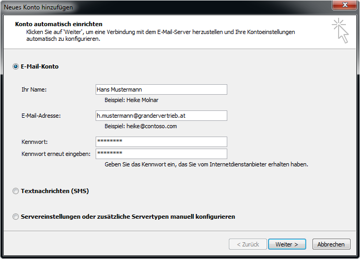Click the Abbrechen button
The image size is (360, 259).
point(331,244)
